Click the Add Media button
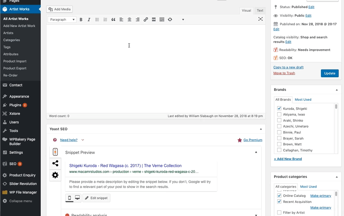Viewport: 344px width, 216px height. pyautogui.click(x=60, y=9)
